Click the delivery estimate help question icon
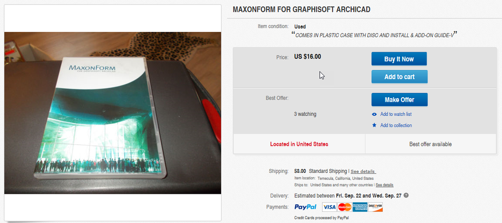 pyautogui.click(x=406, y=195)
